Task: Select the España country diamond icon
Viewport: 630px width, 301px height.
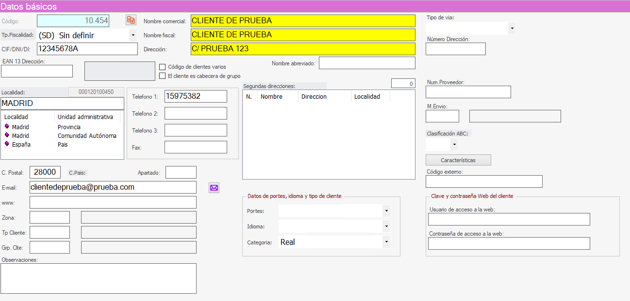Action: [7, 144]
